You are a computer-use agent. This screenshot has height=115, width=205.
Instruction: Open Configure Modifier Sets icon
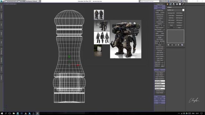pyautogui.click(x=182, y=45)
